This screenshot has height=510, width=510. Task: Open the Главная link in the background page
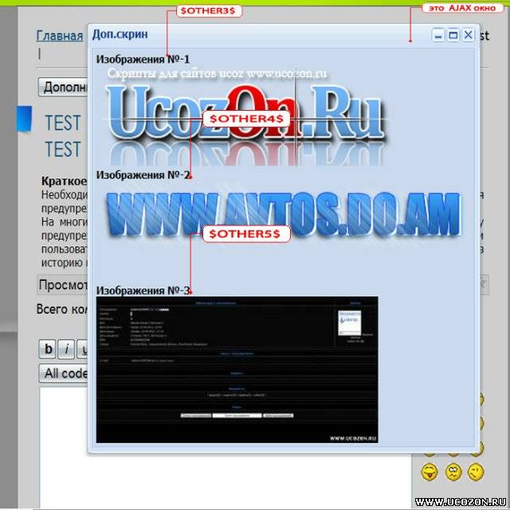[x=60, y=35]
